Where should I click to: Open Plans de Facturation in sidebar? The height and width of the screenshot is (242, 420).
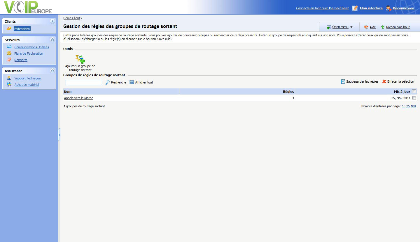pyautogui.click(x=29, y=54)
